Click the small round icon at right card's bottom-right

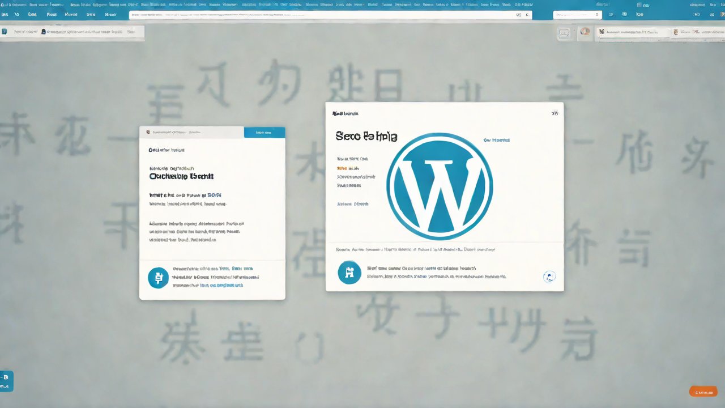549,277
